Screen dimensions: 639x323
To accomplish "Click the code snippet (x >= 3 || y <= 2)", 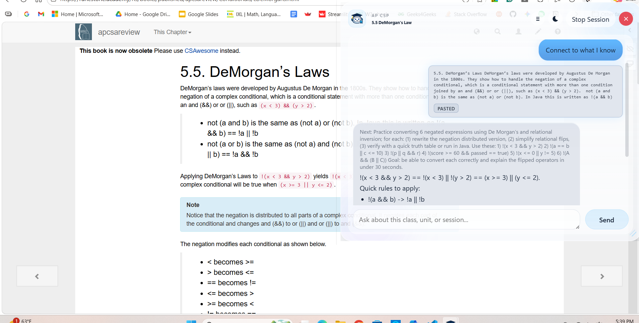I will 306,185.
